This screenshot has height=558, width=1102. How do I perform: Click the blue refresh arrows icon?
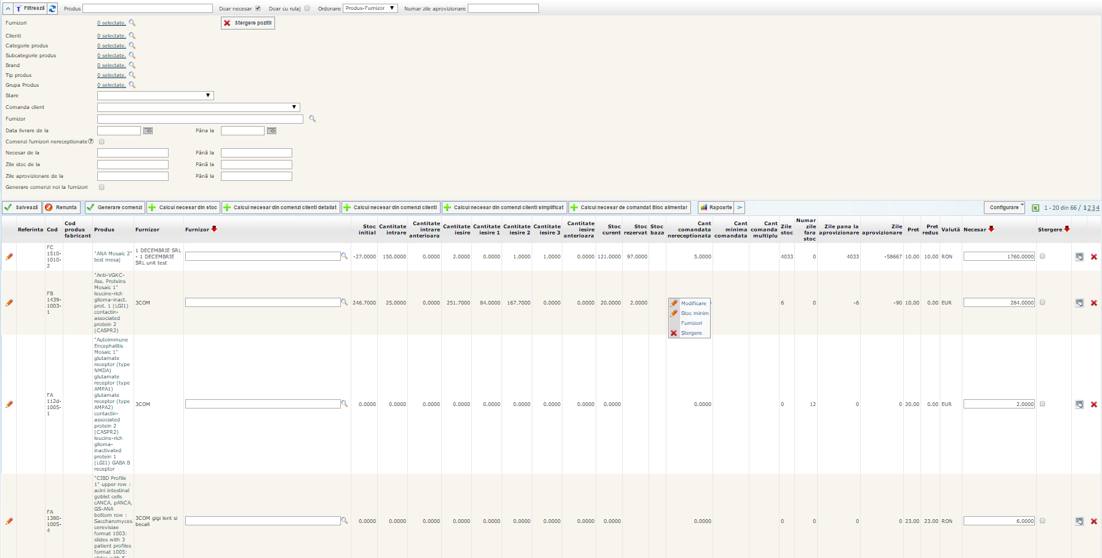tap(52, 9)
